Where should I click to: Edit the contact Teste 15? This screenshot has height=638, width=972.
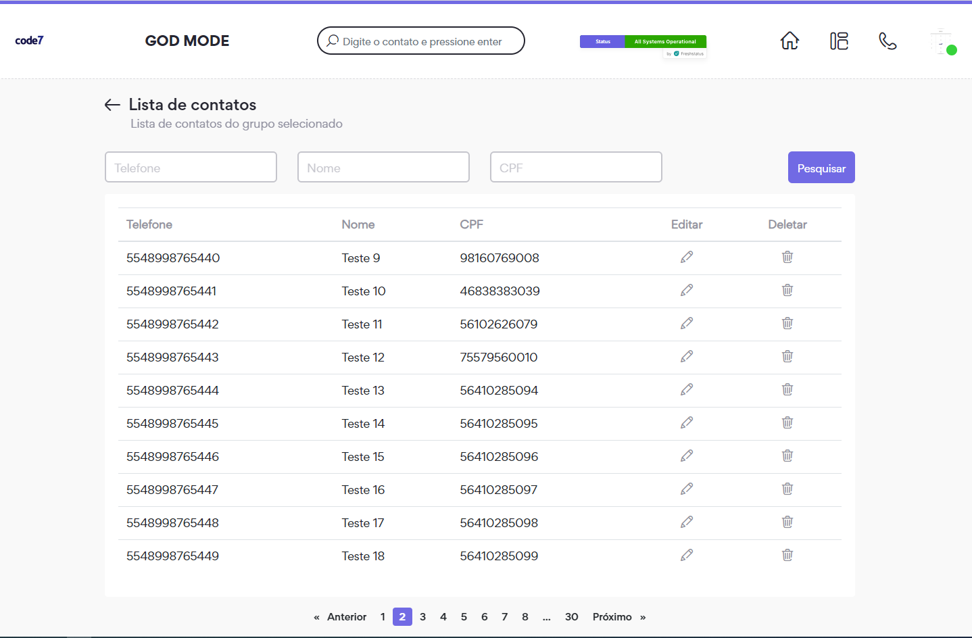click(687, 456)
